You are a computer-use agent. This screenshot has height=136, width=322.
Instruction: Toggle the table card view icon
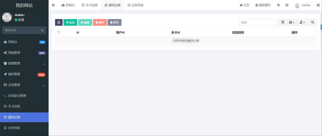click(283, 22)
